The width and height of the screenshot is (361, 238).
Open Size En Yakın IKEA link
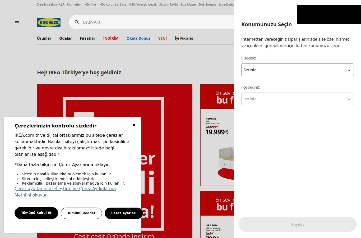(51, 4)
